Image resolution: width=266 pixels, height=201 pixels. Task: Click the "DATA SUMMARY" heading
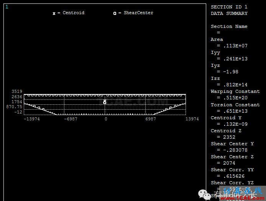[229, 13]
